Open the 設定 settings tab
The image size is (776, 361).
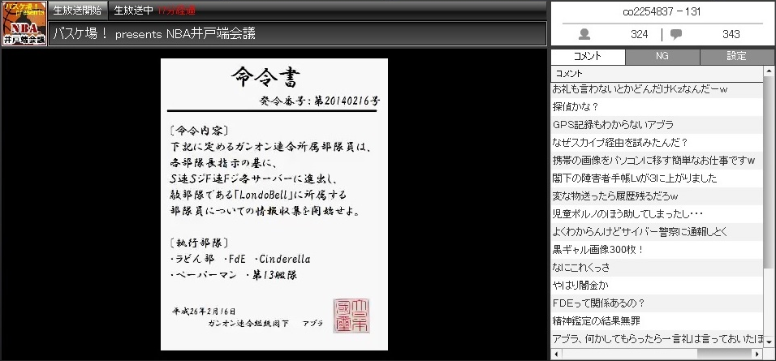point(736,57)
